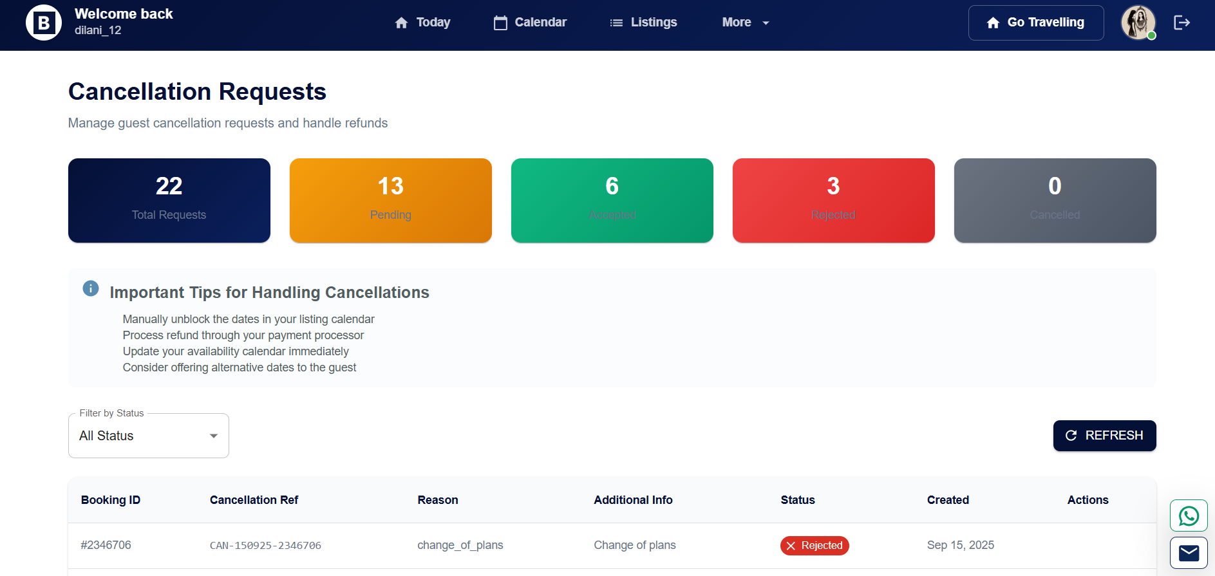Viewport: 1215px width, 576px height.
Task: Select the orange Pending stat card
Action: coord(390,200)
